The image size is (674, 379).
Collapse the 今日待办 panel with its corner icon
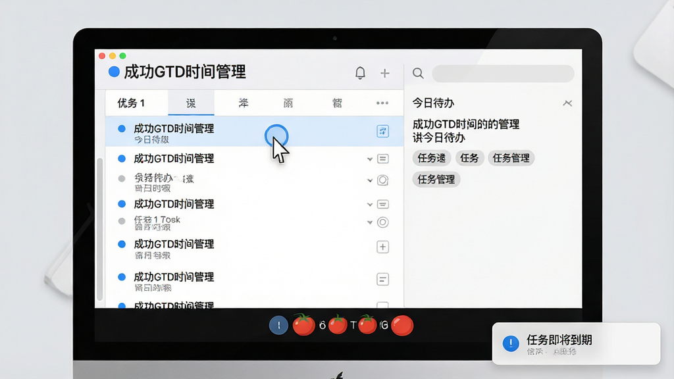click(x=567, y=103)
